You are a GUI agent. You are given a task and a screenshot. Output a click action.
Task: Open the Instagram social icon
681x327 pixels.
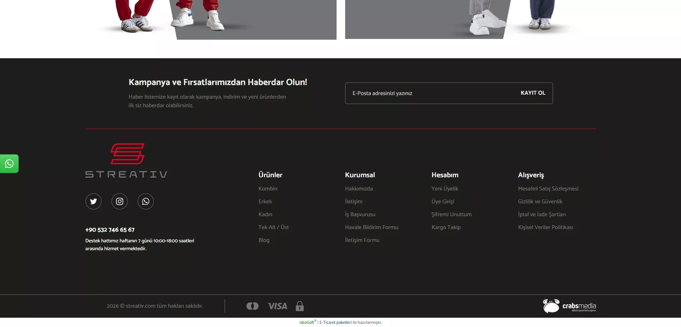[119, 202]
